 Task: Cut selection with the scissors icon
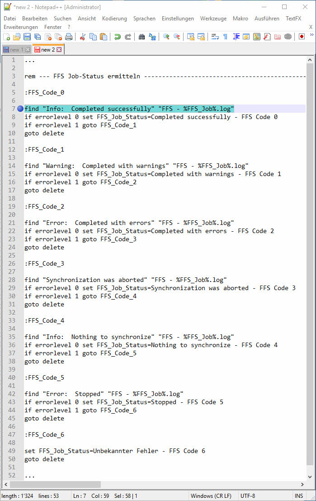(x=82, y=37)
